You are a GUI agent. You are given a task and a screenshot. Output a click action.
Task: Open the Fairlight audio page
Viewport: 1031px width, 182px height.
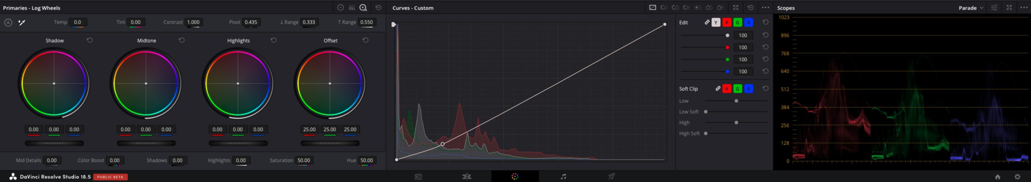[x=563, y=176]
